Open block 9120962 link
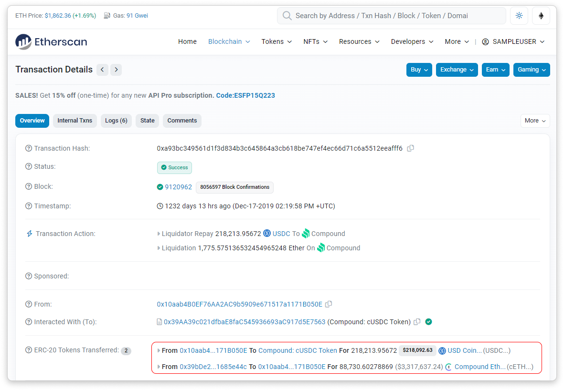 coord(178,187)
